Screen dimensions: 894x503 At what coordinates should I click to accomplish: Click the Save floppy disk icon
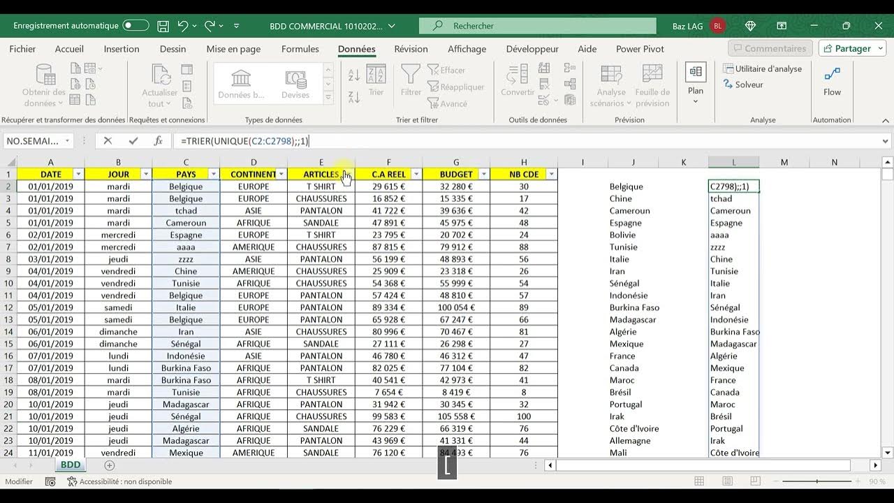163,26
